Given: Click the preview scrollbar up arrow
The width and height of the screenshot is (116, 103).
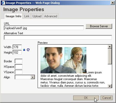Looking at the screenshot, I should [110, 47].
